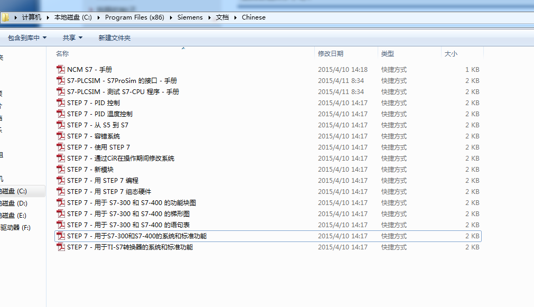Expand arrow before 计算机 in address bar

[x=16, y=17]
